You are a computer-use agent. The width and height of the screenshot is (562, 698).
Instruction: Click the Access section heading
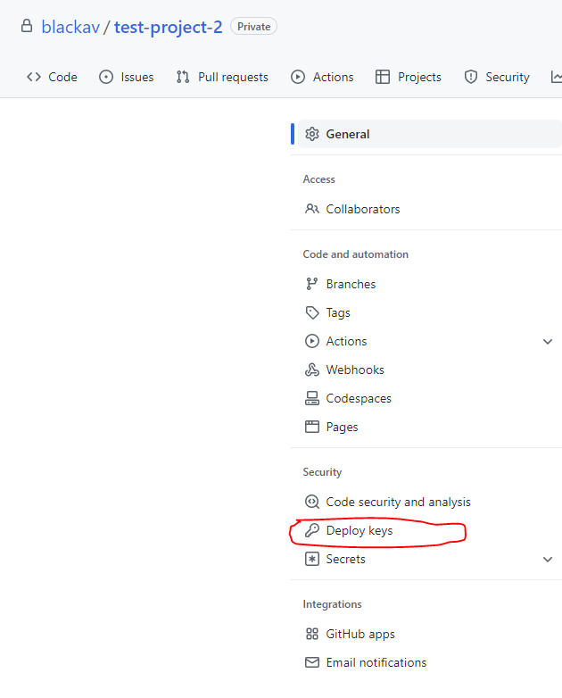319,179
